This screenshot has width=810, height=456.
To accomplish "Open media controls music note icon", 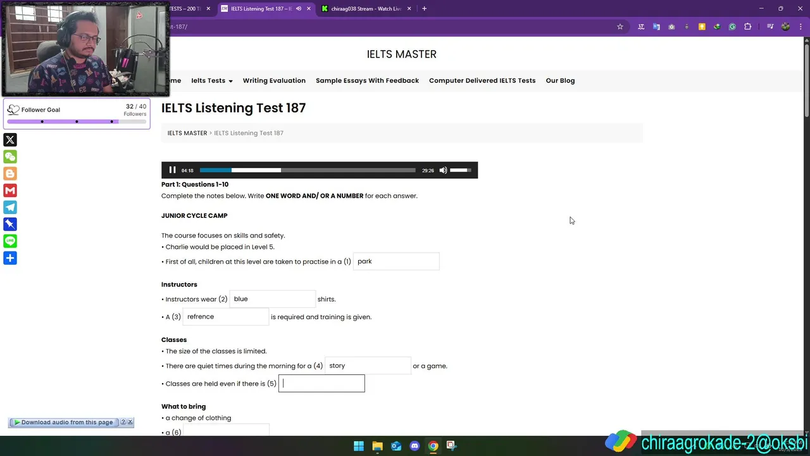I will [770, 27].
